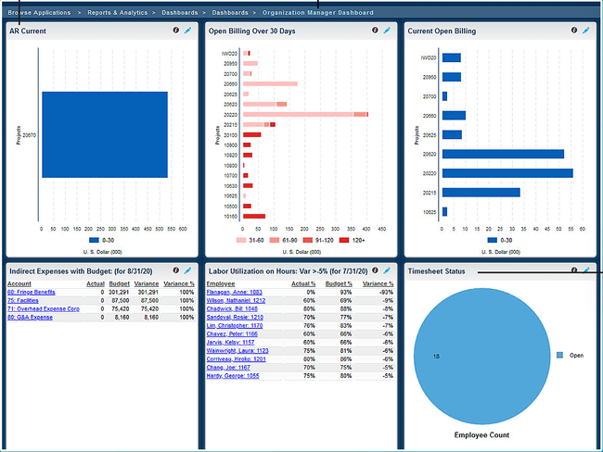Open info icon on Labor Utilization panel
Image resolution: width=603 pixels, height=452 pixels.
[375, 270]
